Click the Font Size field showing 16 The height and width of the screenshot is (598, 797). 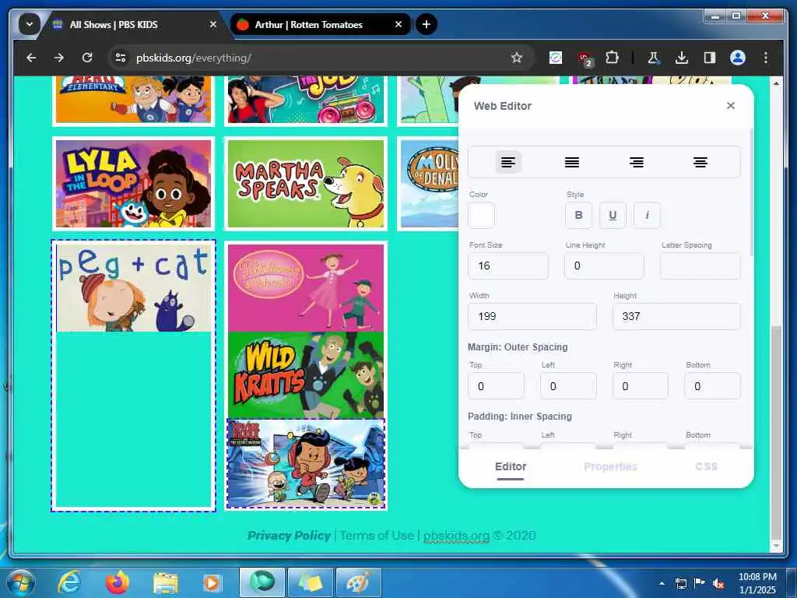point(507,266)
